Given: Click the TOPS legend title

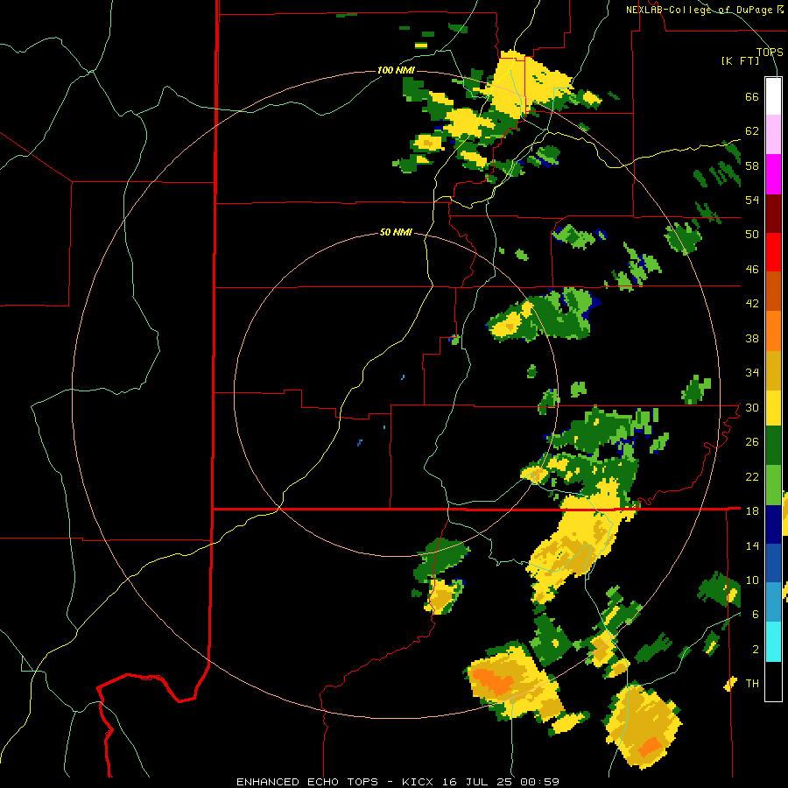Looking at the screenshot, I should click(770, 52).
